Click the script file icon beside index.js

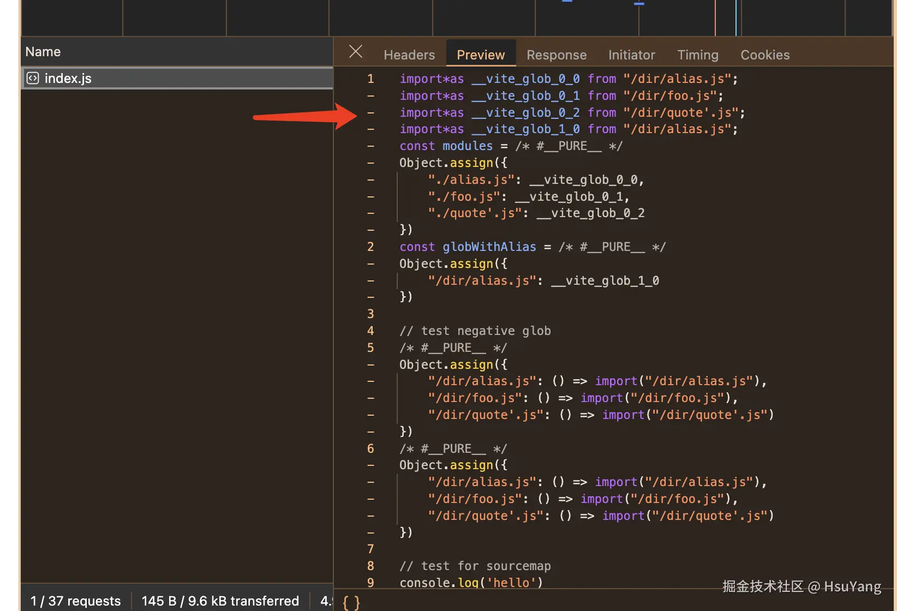pos(33,78)
